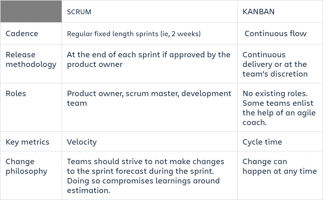Select the Release methodology row label
The height and width of the screenshot is (200, 323).
pos(31,60)
